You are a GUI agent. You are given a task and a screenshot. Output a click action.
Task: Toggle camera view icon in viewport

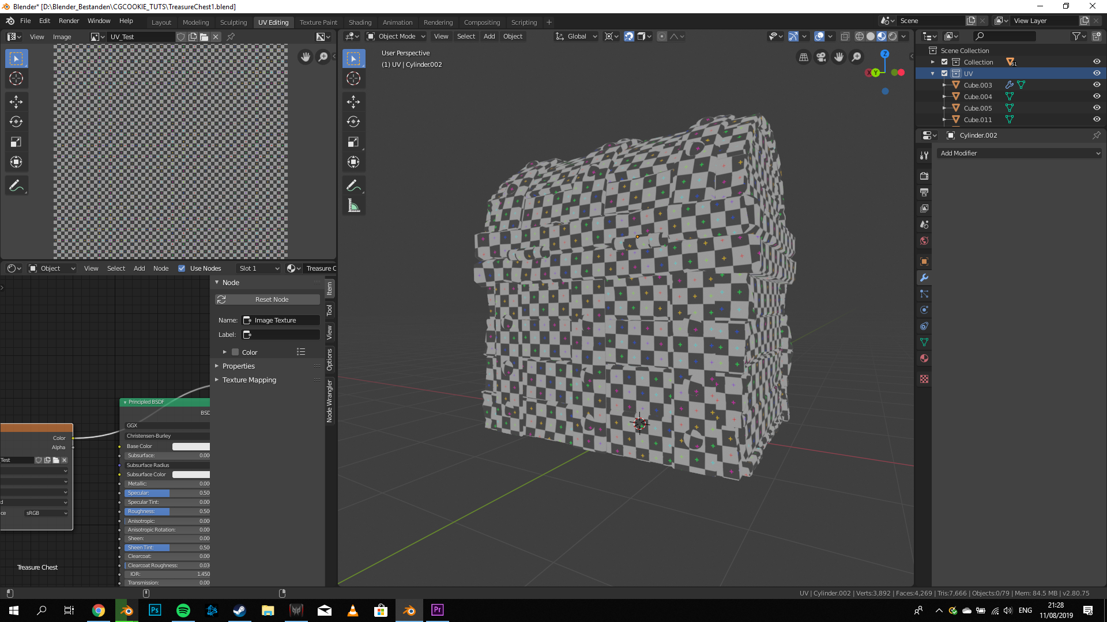point(821,57)
